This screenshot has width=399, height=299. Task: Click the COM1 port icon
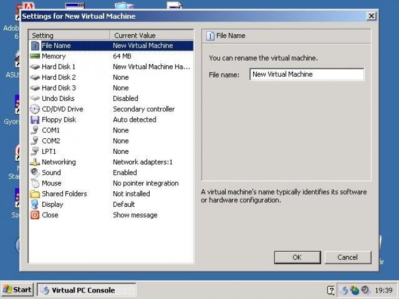click(35, 130)
